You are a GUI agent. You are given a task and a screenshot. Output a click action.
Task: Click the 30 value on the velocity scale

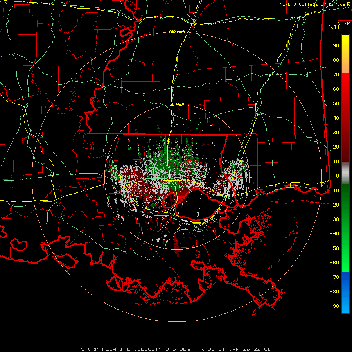tap(336, 133)
